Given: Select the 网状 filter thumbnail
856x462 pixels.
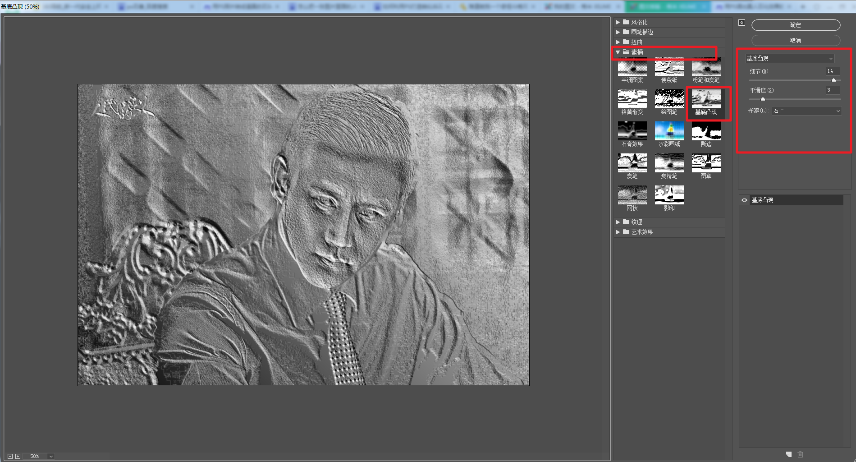Looking at the screenshot, I should pyautogui.click(x=632, y=195).
